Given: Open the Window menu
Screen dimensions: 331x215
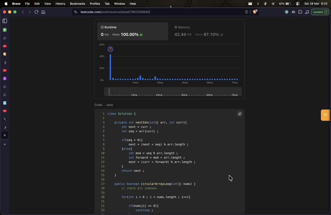Looking at the screenshot, I should [x=119, y=4].
